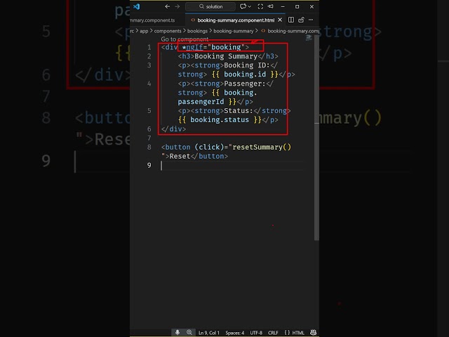Switch to the summary.component.ts tab

pyautogui.click(x=152, y=20)
